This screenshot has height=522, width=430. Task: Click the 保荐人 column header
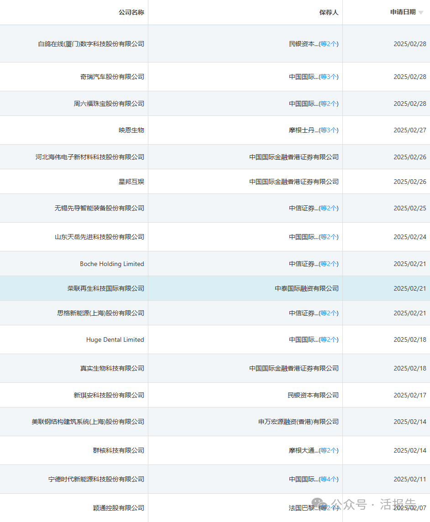329,12
